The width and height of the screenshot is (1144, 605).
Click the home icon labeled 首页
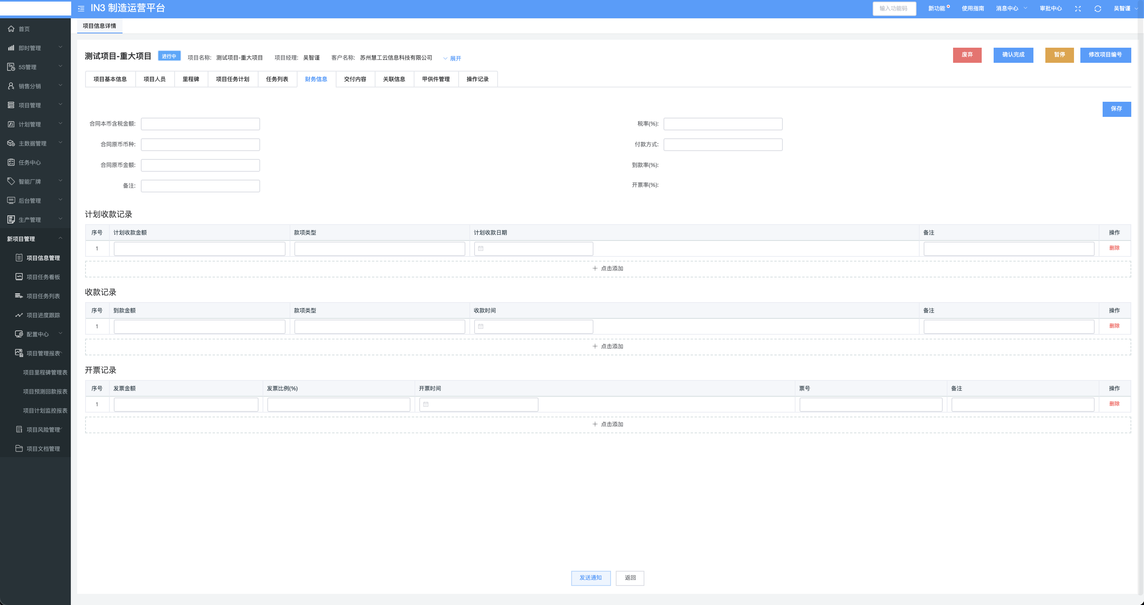[11, 29]
